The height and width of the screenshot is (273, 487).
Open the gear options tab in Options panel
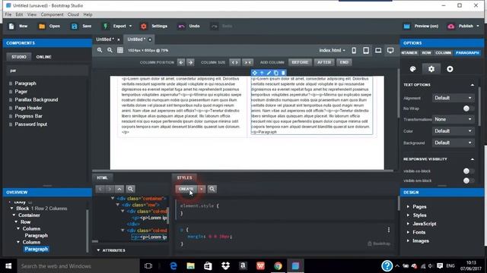click(431, 69)
